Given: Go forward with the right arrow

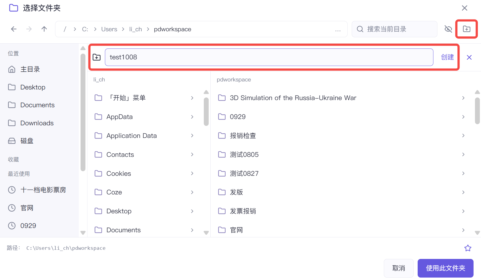Looking at the screenshot, I should tap(29, 29).
